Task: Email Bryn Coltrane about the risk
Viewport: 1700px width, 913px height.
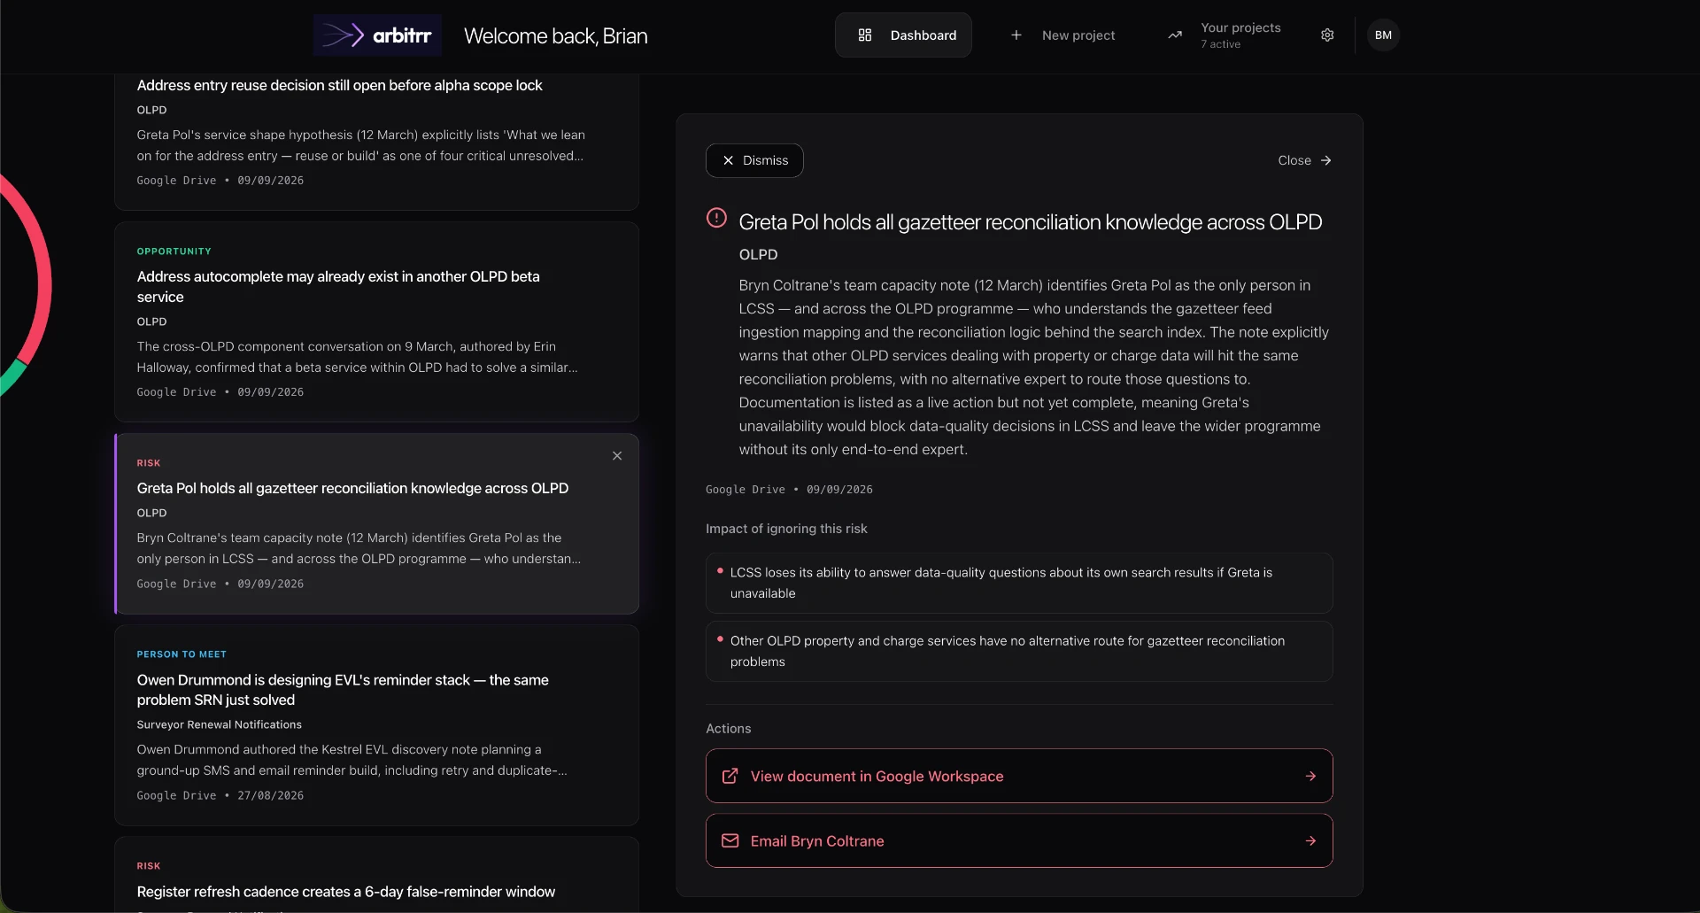Action: coord(1019,841)
